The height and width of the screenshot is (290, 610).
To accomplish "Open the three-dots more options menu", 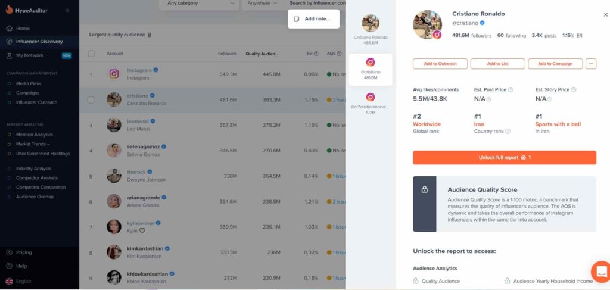I will 591,64.
